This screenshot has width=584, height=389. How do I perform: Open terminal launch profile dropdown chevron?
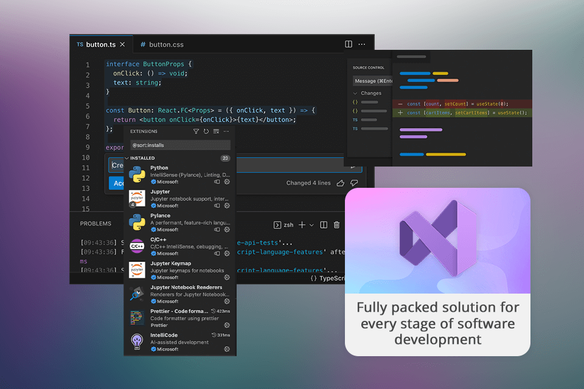point(311,225)
